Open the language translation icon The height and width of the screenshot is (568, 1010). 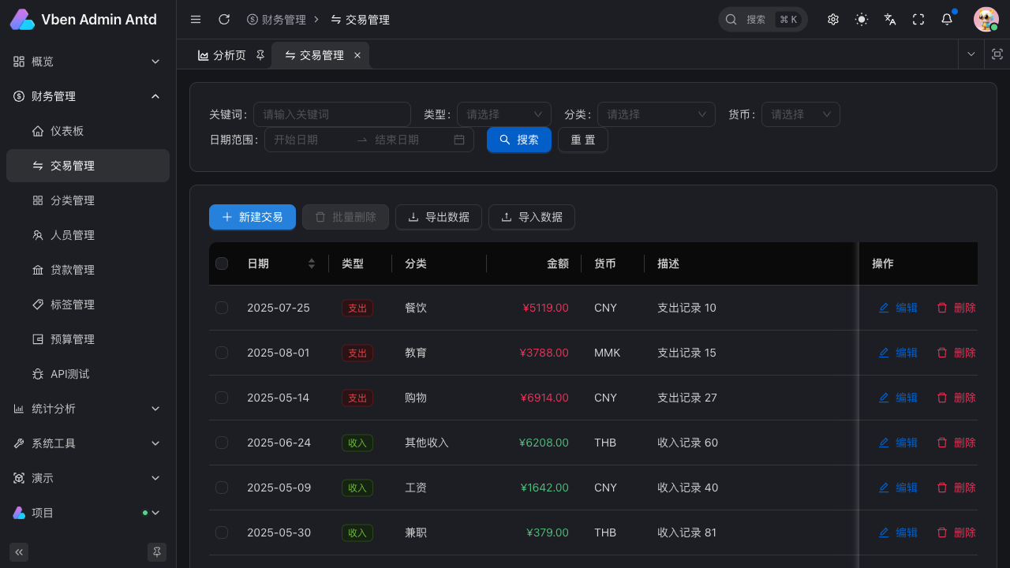point(890,20)
